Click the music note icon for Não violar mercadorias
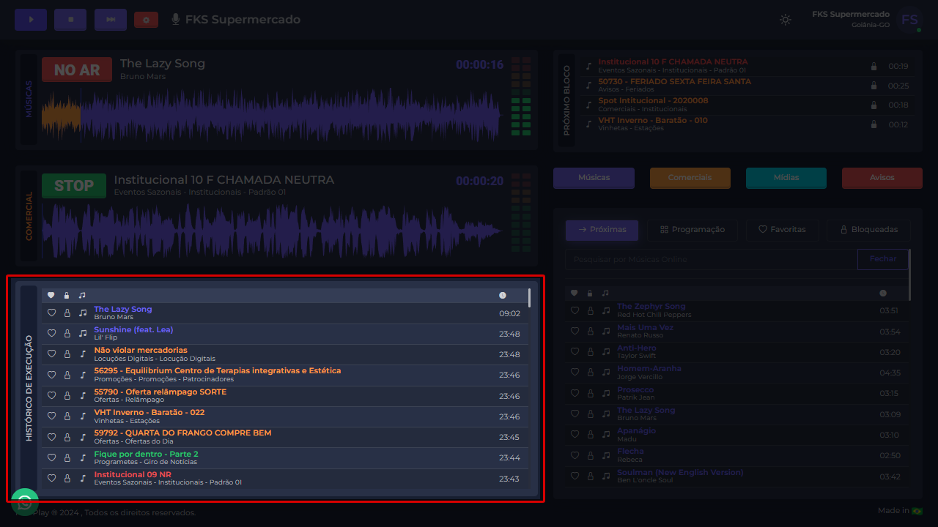Screen dimensions: 938x527 [82, 354]
